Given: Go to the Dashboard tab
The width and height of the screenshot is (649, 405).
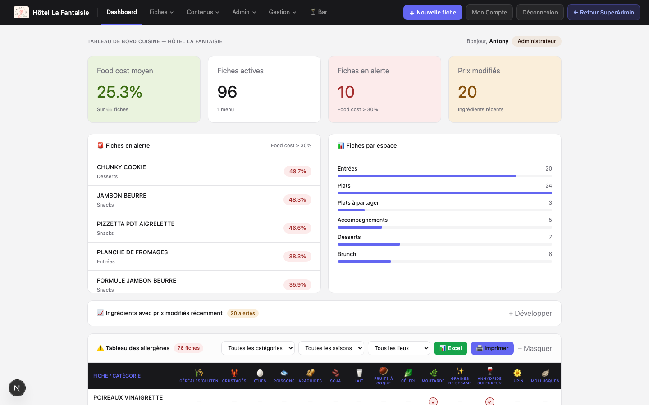Looking at the screenshot, I should click(x=122, y=12).
